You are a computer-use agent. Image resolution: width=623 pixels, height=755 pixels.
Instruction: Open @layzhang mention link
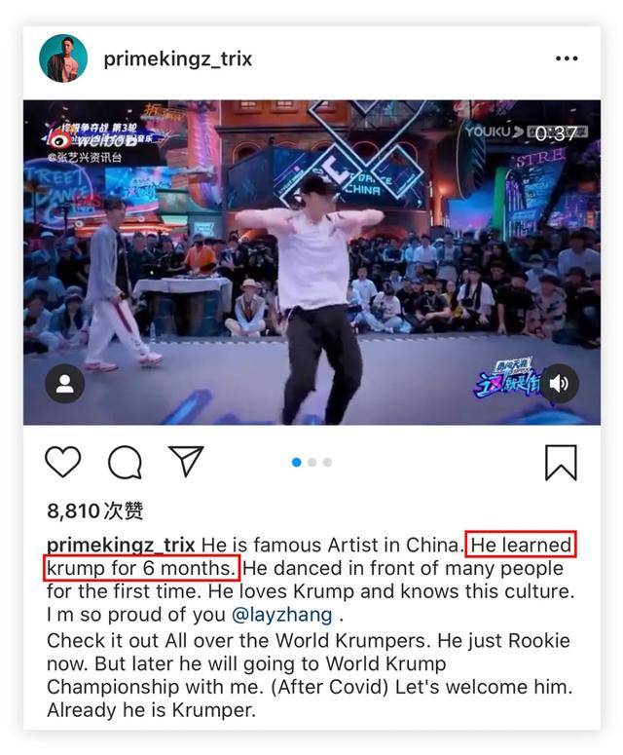point(282,615)
